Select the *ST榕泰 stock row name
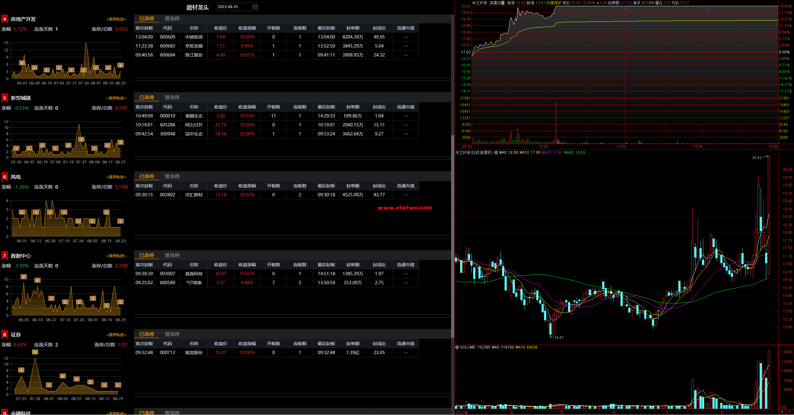Image resolution: width=794 pixels, height=415 pixels. click(194, 283)
